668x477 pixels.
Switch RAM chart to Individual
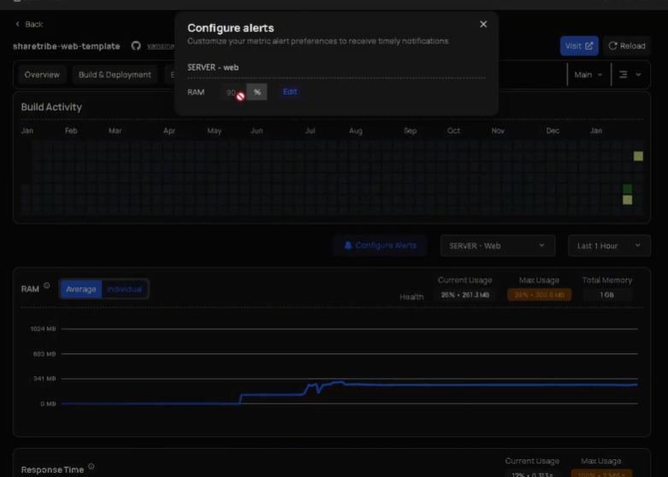(125, 289)
